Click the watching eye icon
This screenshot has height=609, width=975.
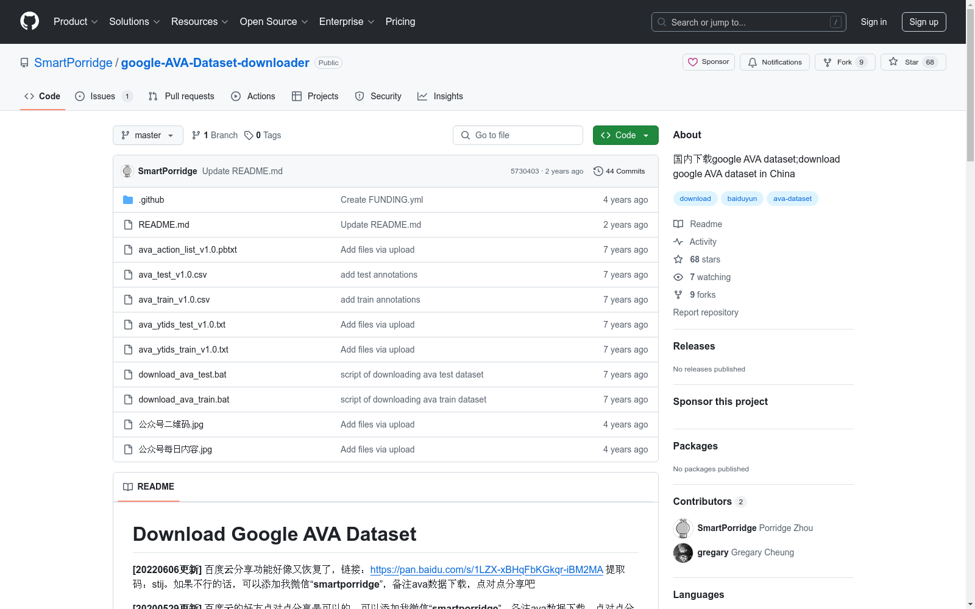click(678, 277)
